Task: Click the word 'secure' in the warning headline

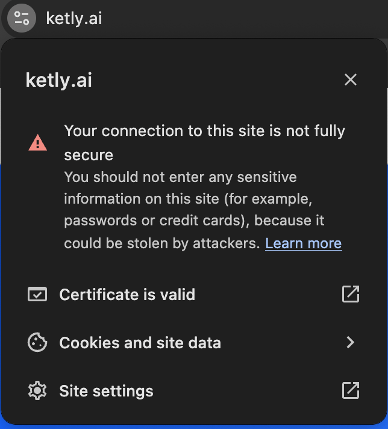Action: [89, 155]
